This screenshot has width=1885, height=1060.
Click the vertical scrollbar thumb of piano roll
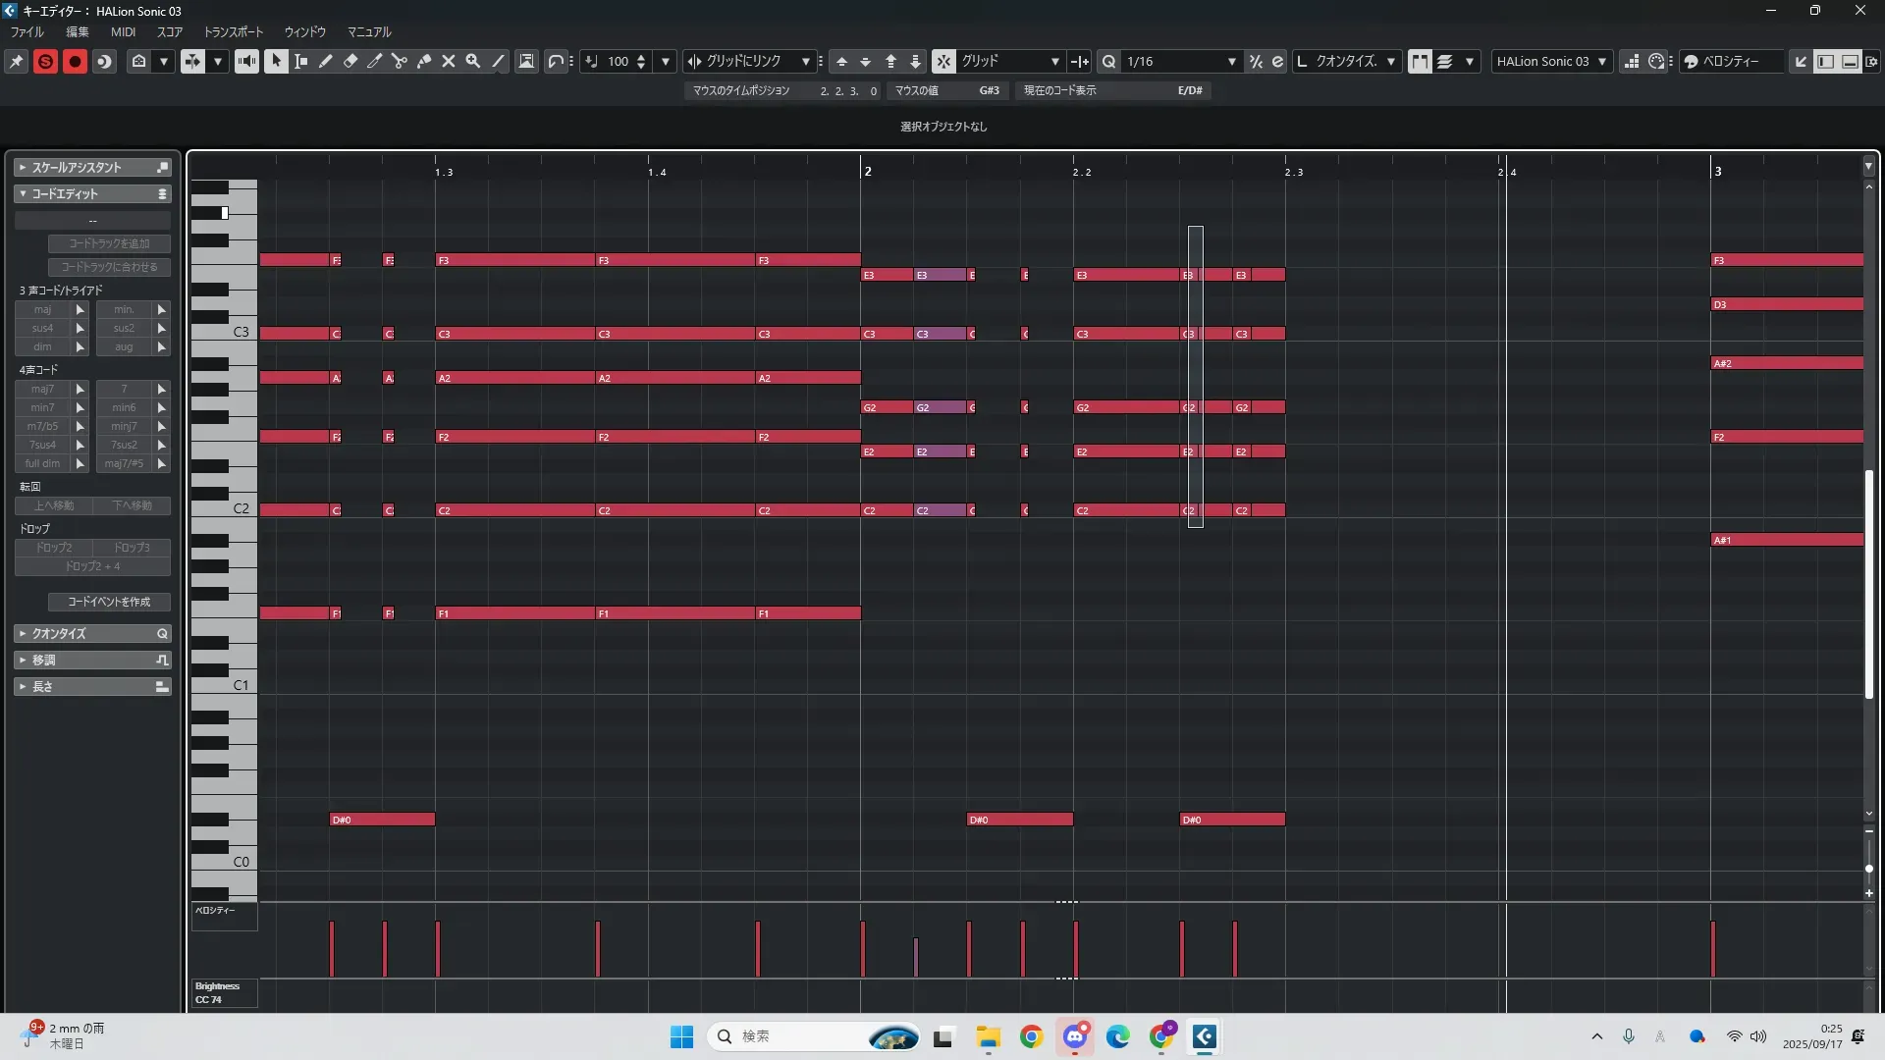pos(1869,584)
